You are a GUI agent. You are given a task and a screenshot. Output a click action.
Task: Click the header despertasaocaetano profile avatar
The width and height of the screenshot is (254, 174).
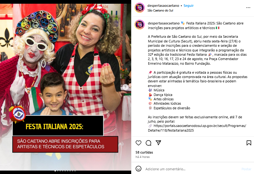click(x=140, y=8)
